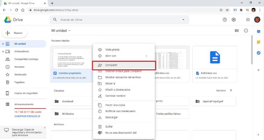Bookmark this page with star icon
264x140 pixels.
pyautogui.click(x=227, y=10)
